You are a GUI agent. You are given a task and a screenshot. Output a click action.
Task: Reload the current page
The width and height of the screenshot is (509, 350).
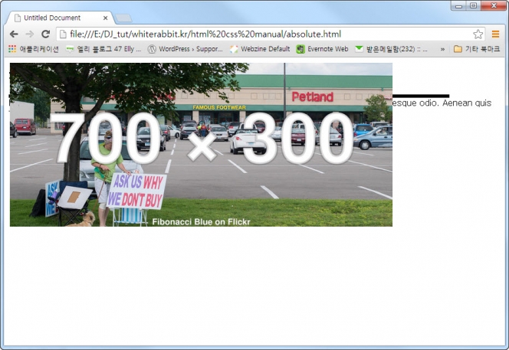pyautogui.click(x=45, y=34)
